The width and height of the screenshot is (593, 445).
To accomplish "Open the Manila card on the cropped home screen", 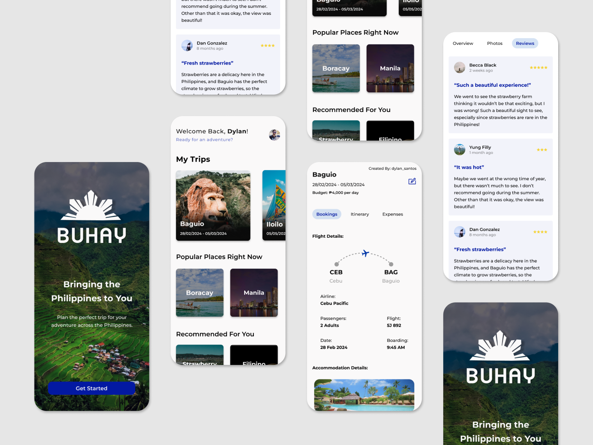I will point(390,68).
